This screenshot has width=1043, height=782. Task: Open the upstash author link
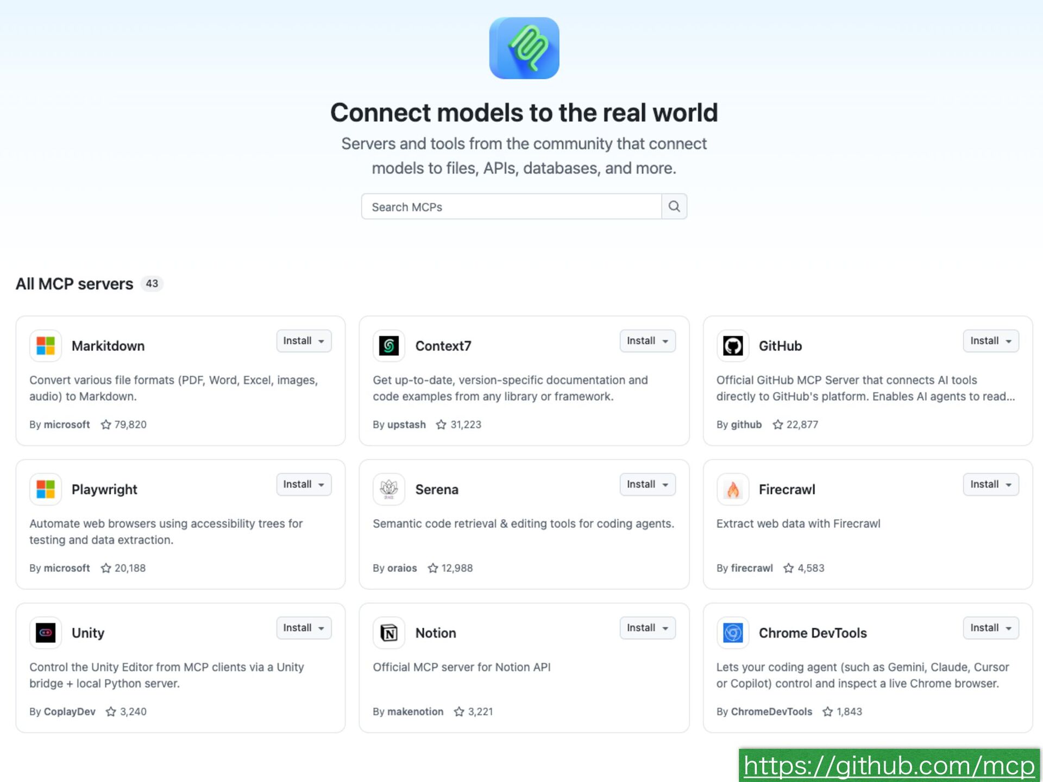pyautogui.click(x=406, y=425)
